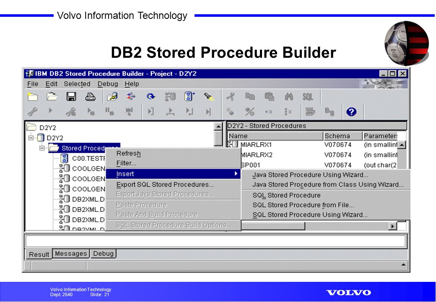Choose Refresh from the context menu
436x302 pixels.
(173, 154)
